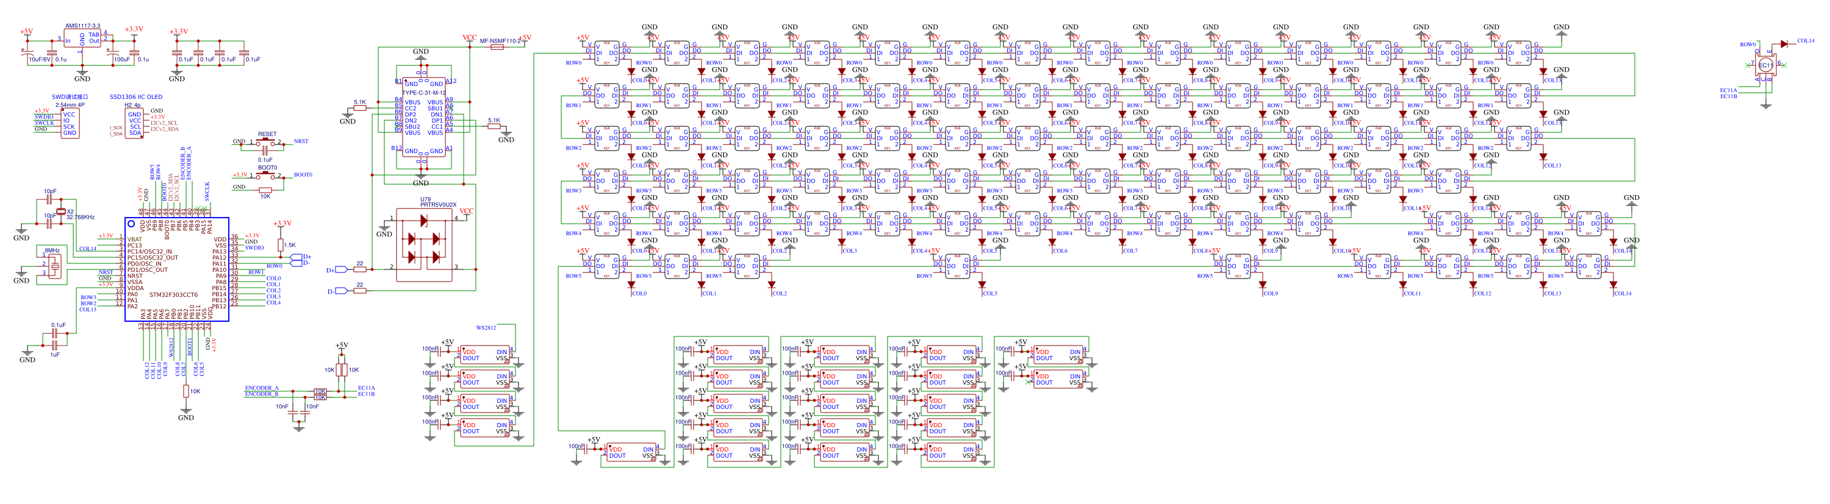Select the AMS1117-3.3 voltage regulator symbol
1830x504 pixels.
(82, 38)
